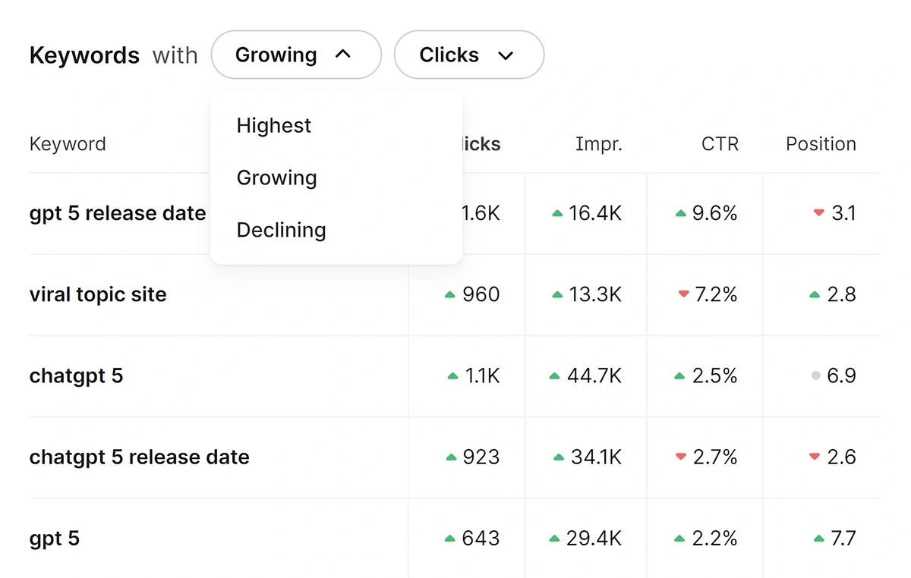Image resolution: width=911 pixels, height=578 pixels.
Task: Click the 2.7% CTR value
Action: pos(715,457)
